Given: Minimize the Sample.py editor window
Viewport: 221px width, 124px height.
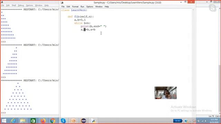Looking at the screenshot, I should 181,2.
